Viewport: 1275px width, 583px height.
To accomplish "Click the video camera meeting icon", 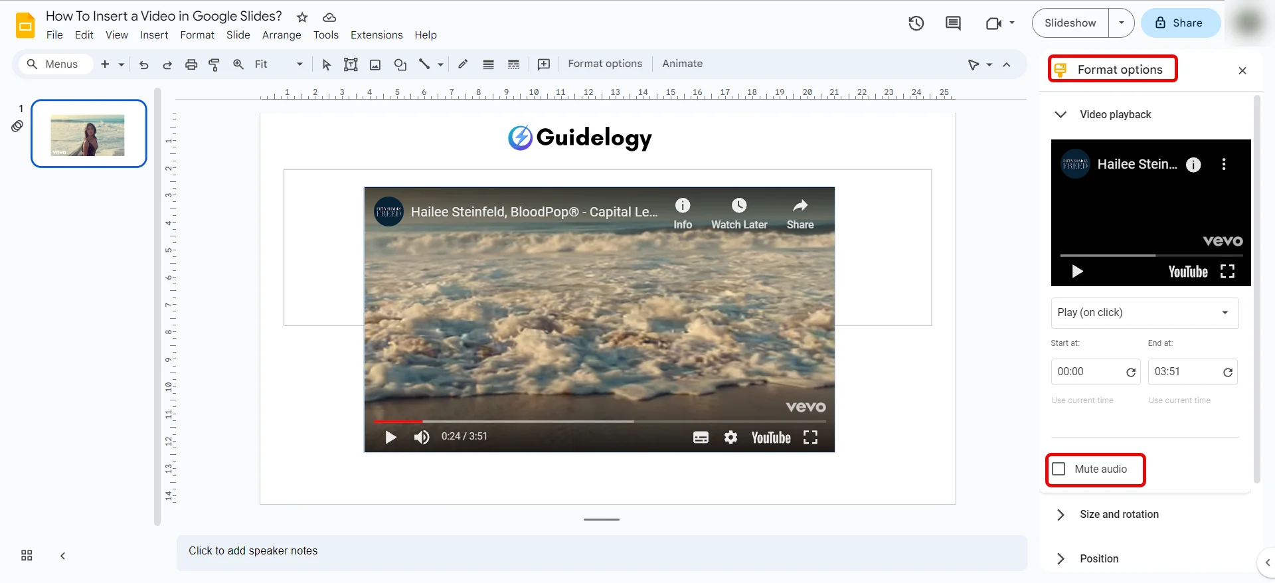I will [x=993, y=23].
